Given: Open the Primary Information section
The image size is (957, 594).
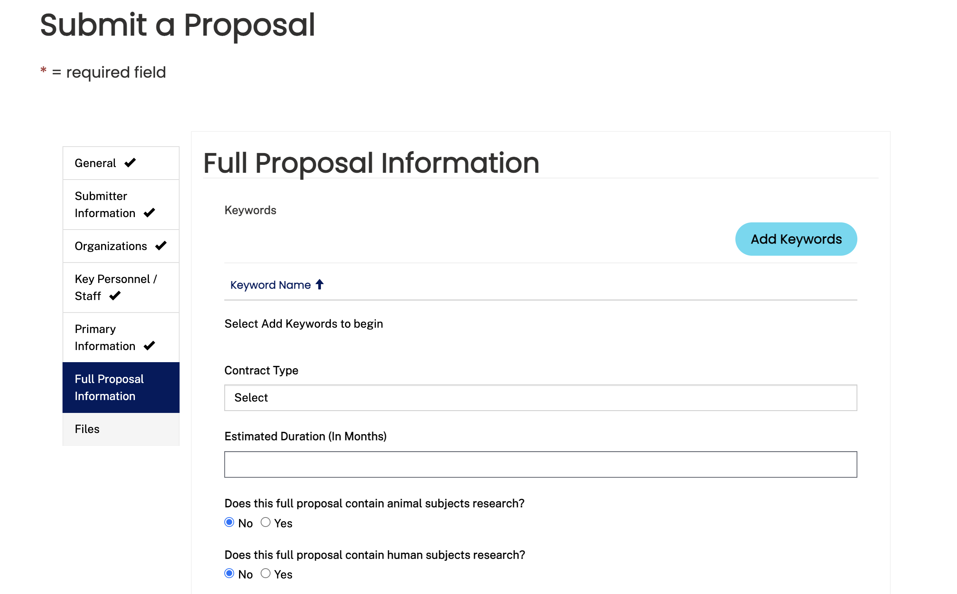Looking at the screenshot, I should pyautogui.click(x=105, y=337).
